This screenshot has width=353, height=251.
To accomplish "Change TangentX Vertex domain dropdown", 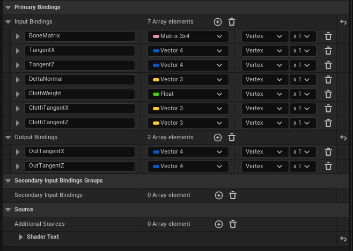I will 264,51.
